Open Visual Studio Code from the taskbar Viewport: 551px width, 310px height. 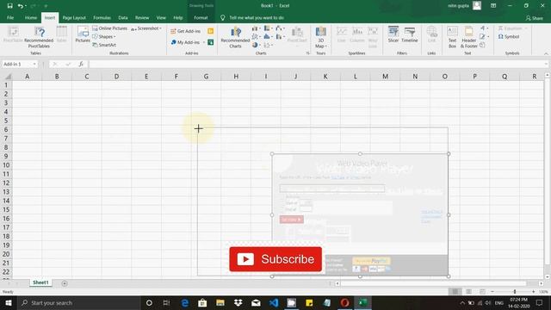tap(274, 302)
